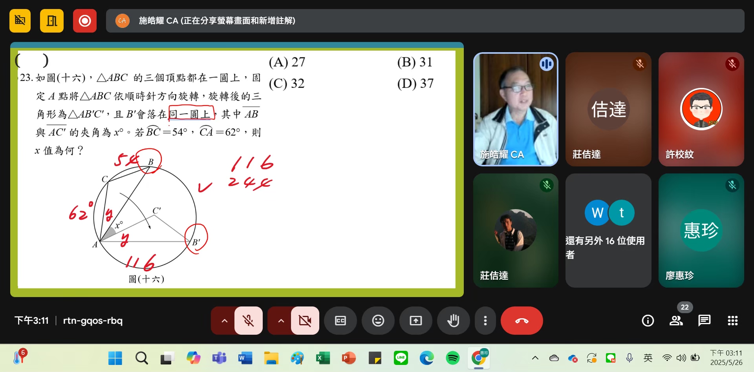
Task: Click the red leave call button
Action: pyautogui.click(x=522, y=321)
